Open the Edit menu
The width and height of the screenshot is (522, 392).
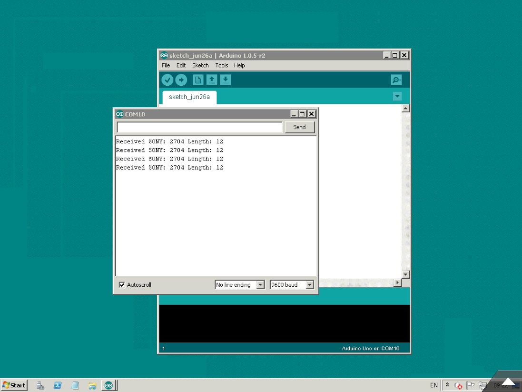181,65
